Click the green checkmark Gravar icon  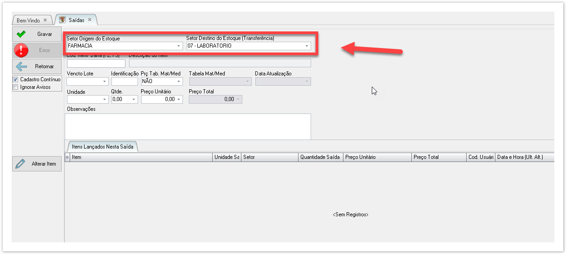21,34
